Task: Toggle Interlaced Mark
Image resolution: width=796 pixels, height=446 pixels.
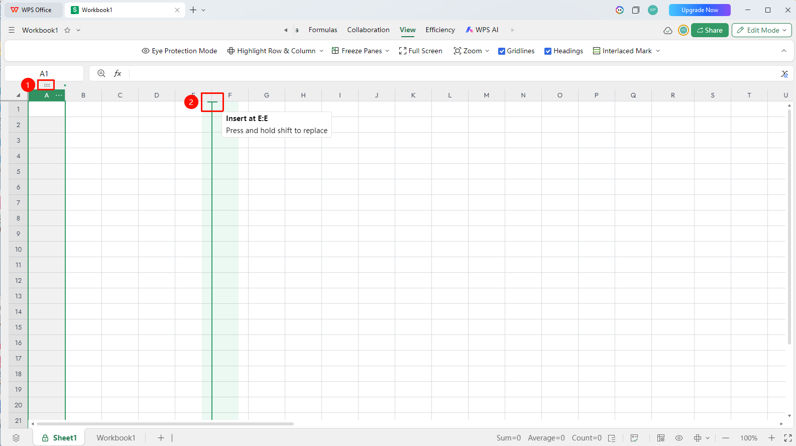Action: point(622,51)
